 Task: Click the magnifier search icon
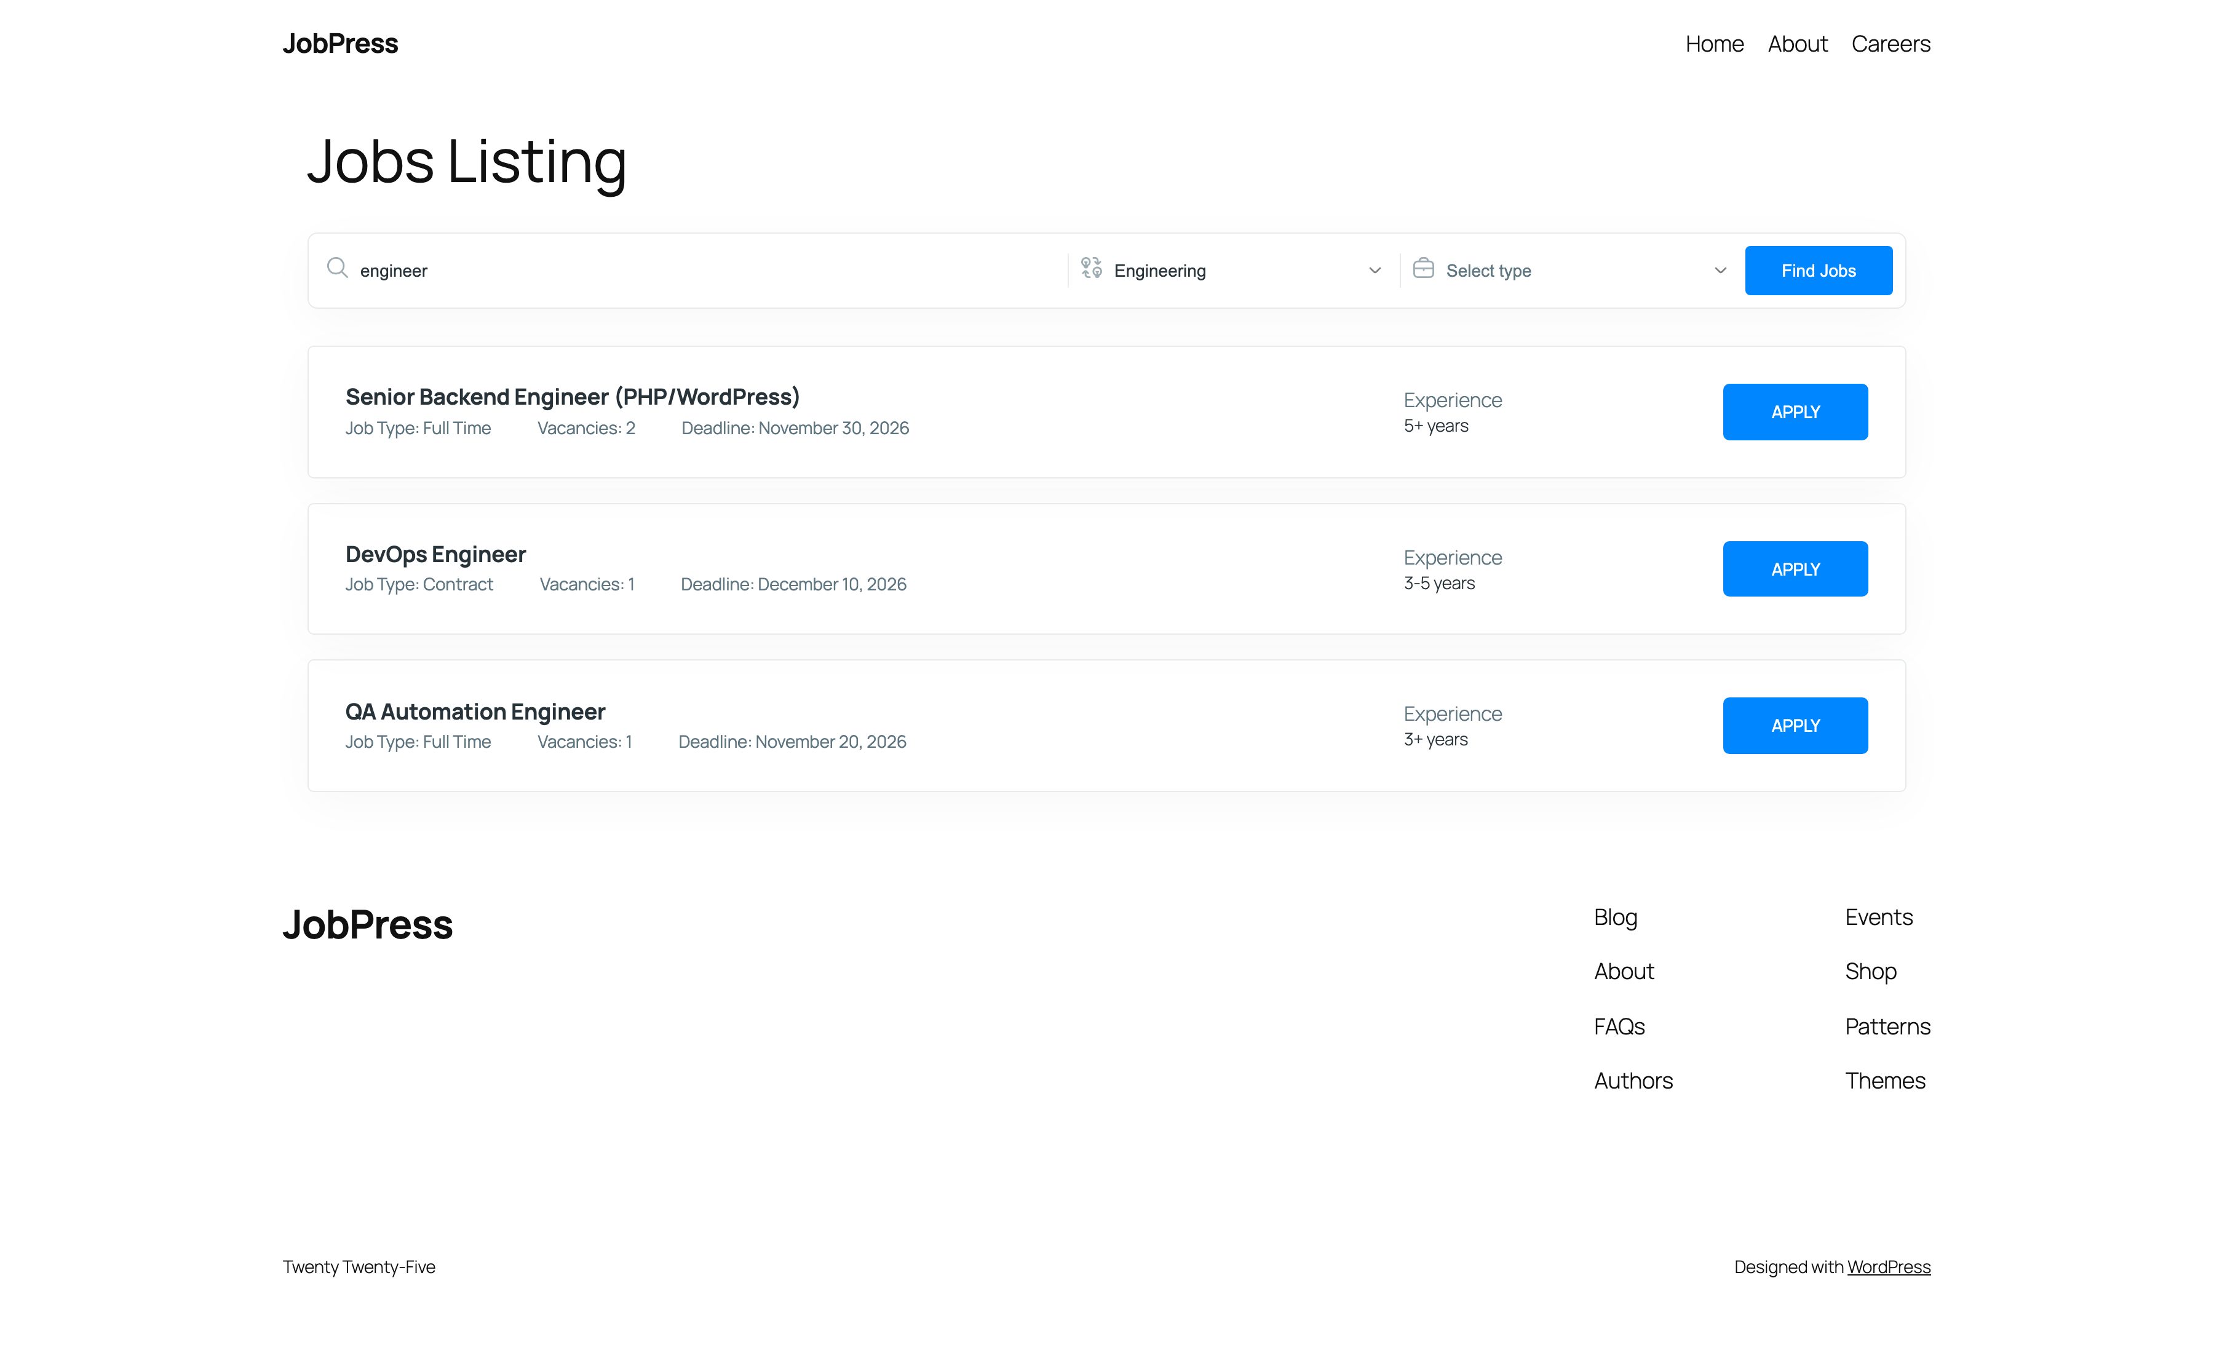(x=337, y=268)
